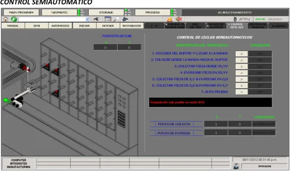Click the date and time display
The width and height of the screenshot is (290, 171).
pyautogui.click(x=260, y=159)
